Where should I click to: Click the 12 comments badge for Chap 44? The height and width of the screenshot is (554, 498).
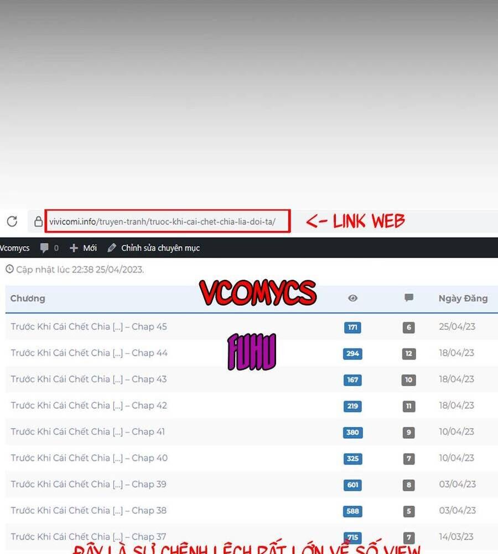(409, 353)
